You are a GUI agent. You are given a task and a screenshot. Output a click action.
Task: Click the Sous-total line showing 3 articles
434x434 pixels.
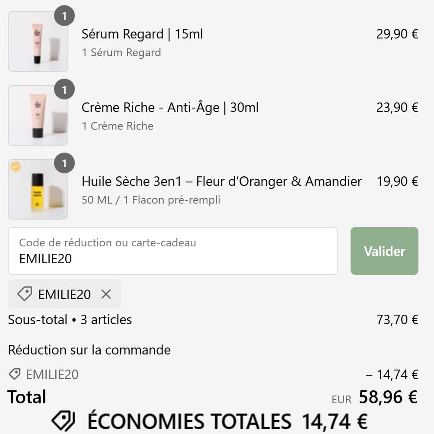69,320
